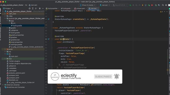Open Project panel options gear
Screen dimensions: 170x95
tap(40, 8)
